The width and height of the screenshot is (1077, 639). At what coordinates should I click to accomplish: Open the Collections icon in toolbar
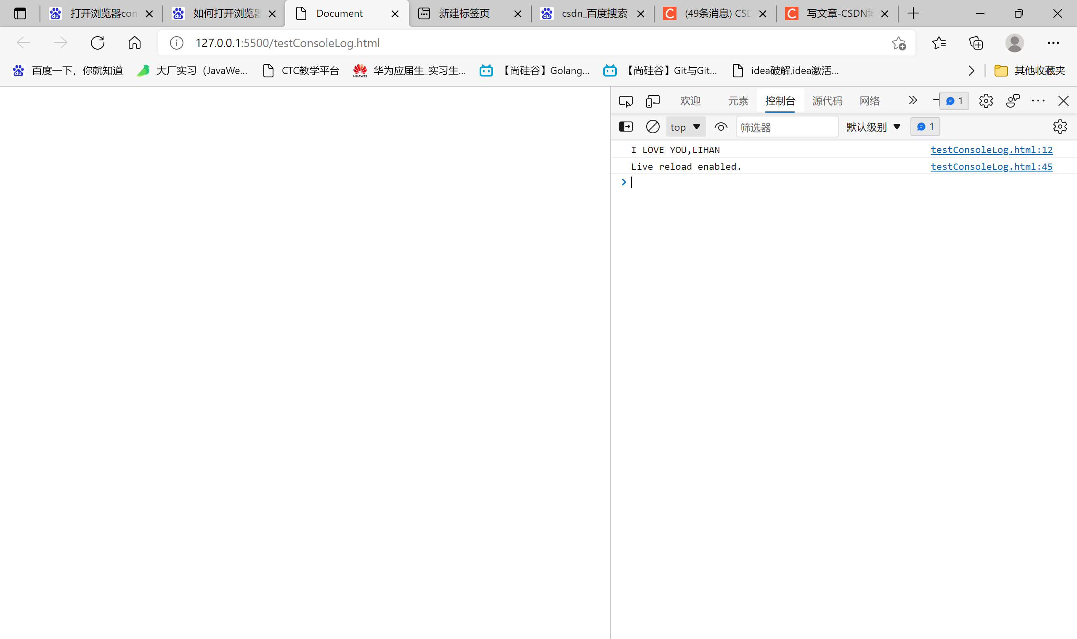coord(976,43)
